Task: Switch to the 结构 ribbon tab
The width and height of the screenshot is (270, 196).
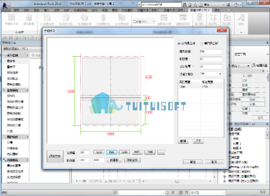Action: tap(26, 10)
